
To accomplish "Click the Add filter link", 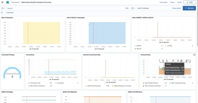I will [x=10, y=13].
